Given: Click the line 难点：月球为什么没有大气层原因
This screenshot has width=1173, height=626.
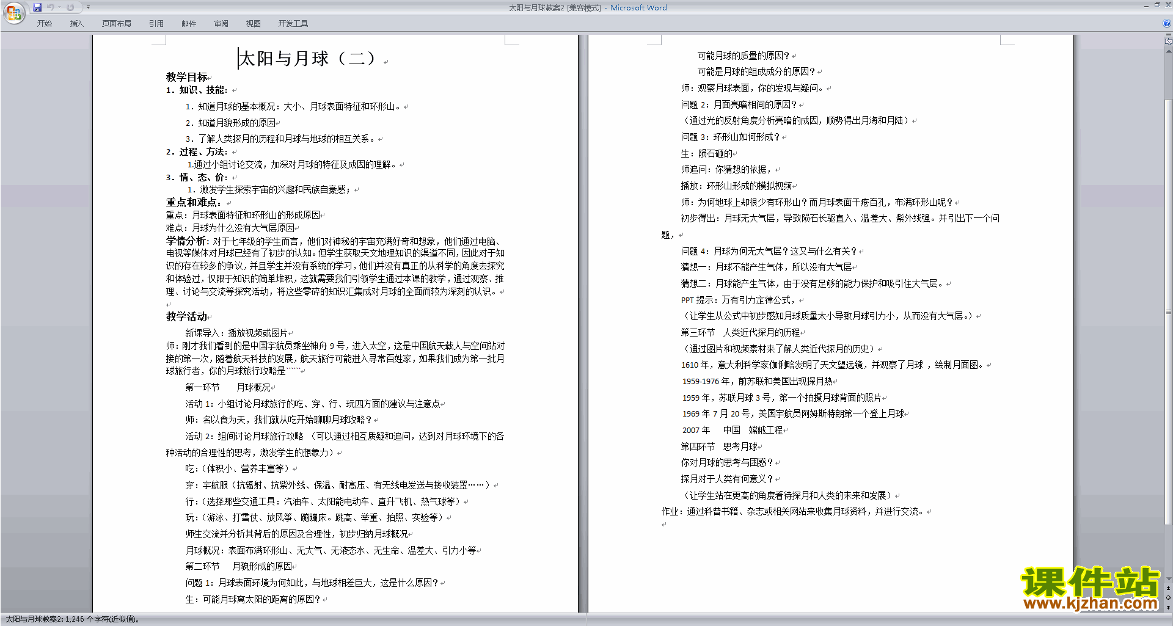Looking at the screenshot, I should coord(230,228).
